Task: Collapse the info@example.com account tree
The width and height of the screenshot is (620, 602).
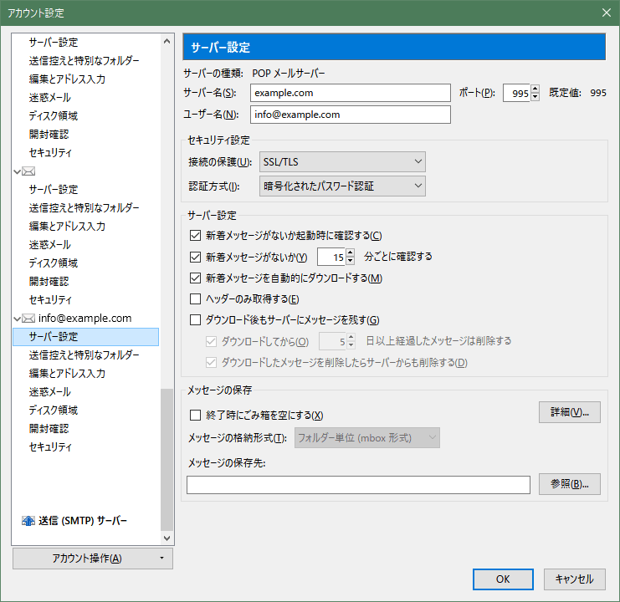Action: pyautogui.click(x=18, y=319)
